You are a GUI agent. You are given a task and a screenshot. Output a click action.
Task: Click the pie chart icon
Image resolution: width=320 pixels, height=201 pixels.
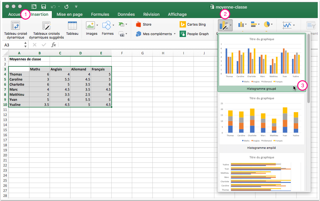click(267, 24)
